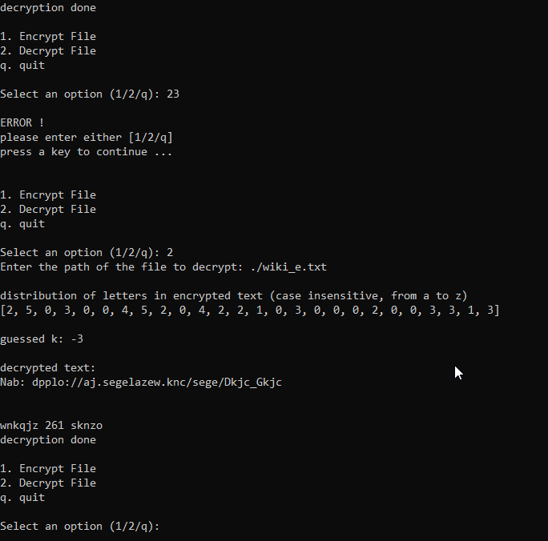Click the letter distribution array line
The width and height of the screenshot is (548, 541).
250,311
